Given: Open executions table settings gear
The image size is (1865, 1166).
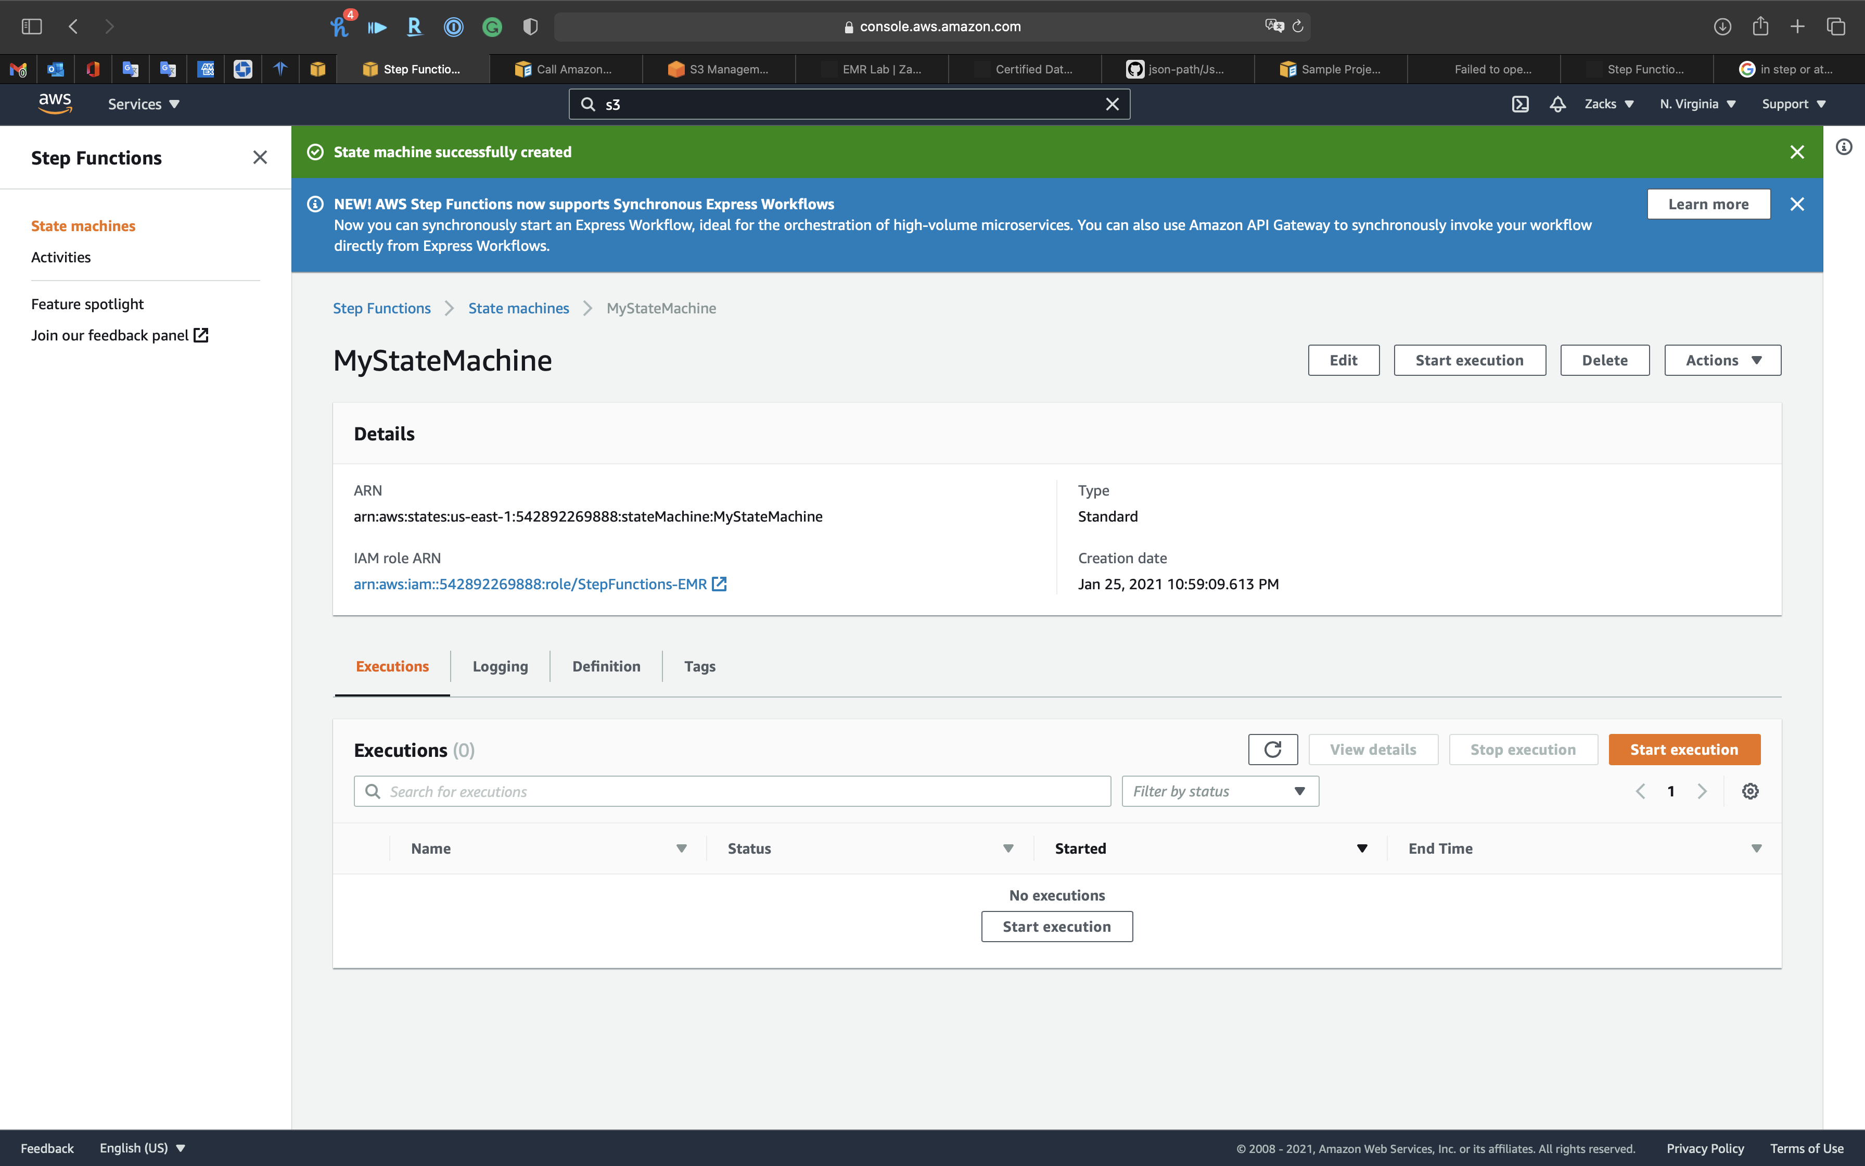Looking at the screenshot, I should pyautogui.click(x=1750, y=791).
